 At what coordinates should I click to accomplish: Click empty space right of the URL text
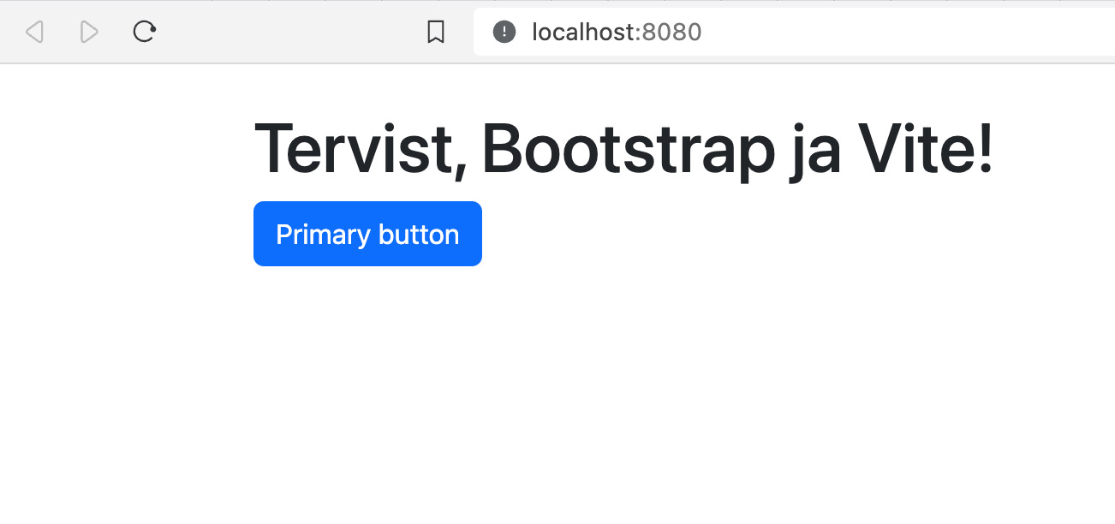[899, 33]
